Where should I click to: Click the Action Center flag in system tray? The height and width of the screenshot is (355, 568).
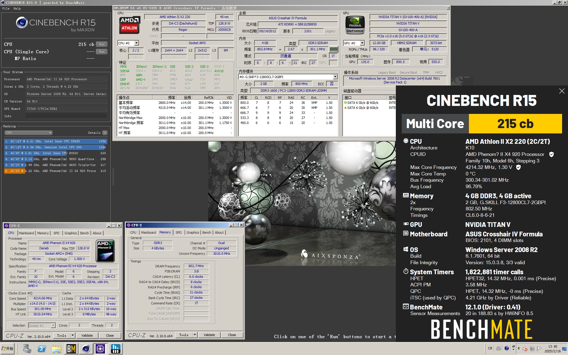click(539, 348)
